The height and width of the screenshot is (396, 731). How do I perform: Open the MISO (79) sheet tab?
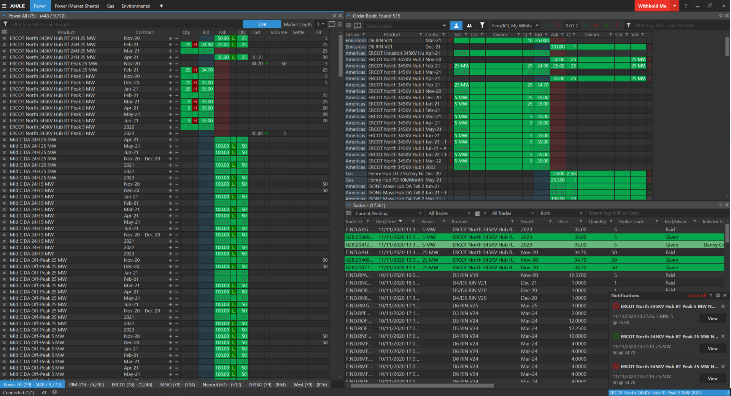click(x=178, y=385)
